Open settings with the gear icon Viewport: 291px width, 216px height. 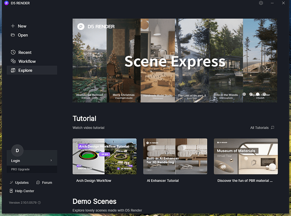point(261,3)
